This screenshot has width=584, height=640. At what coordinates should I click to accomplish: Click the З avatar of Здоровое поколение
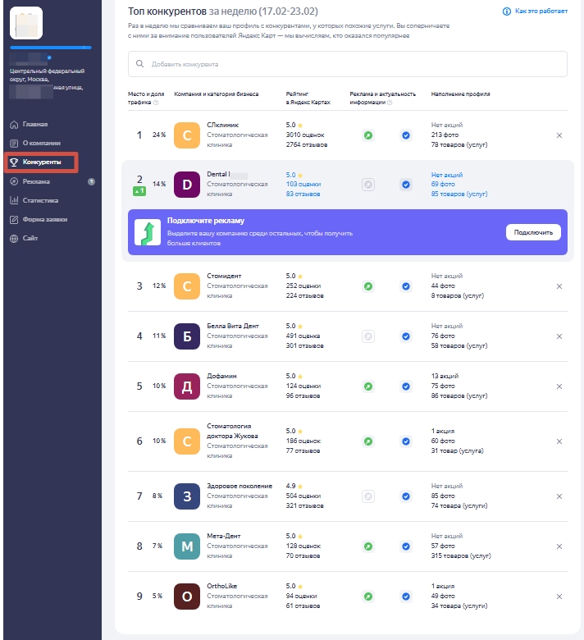[187, 496]
